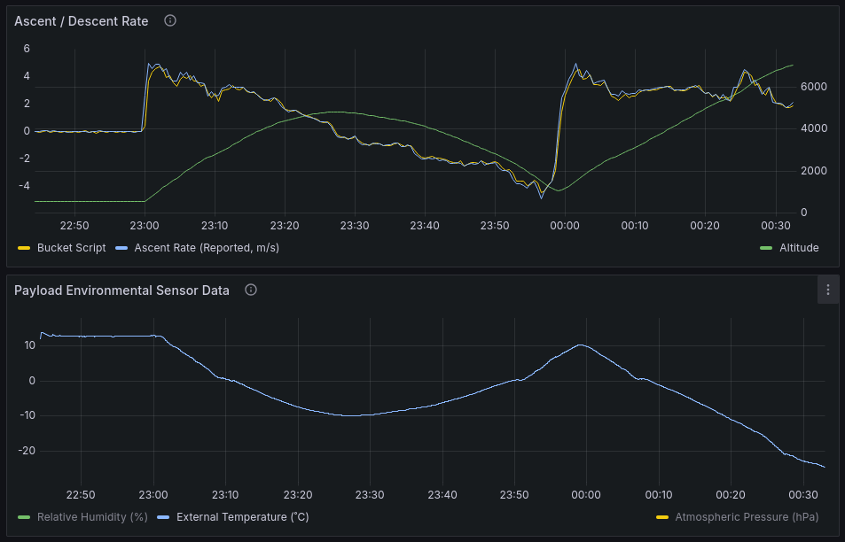Click the info icon beside Ascent / Descent Rate
This screenshot has height=542, width=845.
tap(170, 20)
